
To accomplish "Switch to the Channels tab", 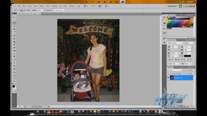I will click(177, 67).
